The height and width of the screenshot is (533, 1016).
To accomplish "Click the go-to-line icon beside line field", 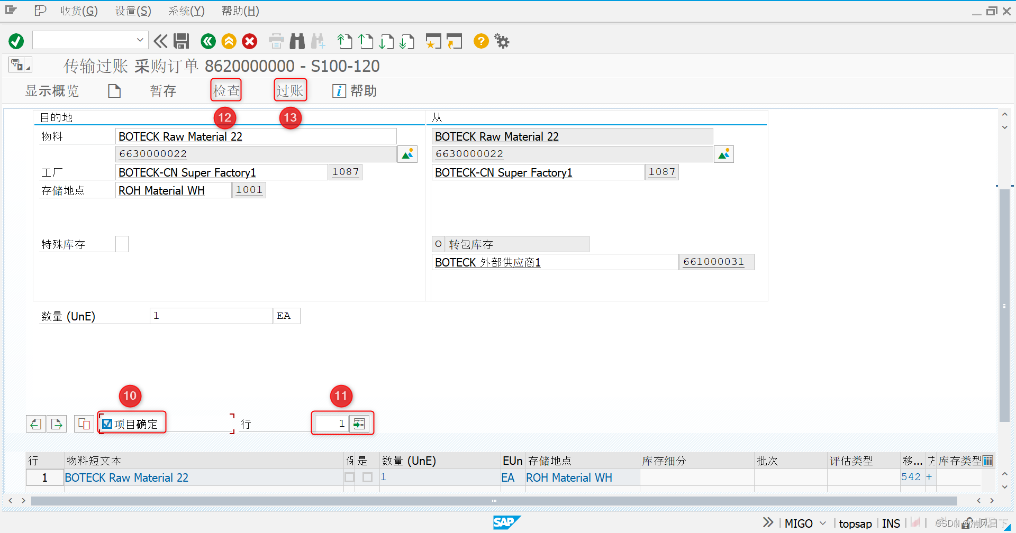I will [359, 424].
